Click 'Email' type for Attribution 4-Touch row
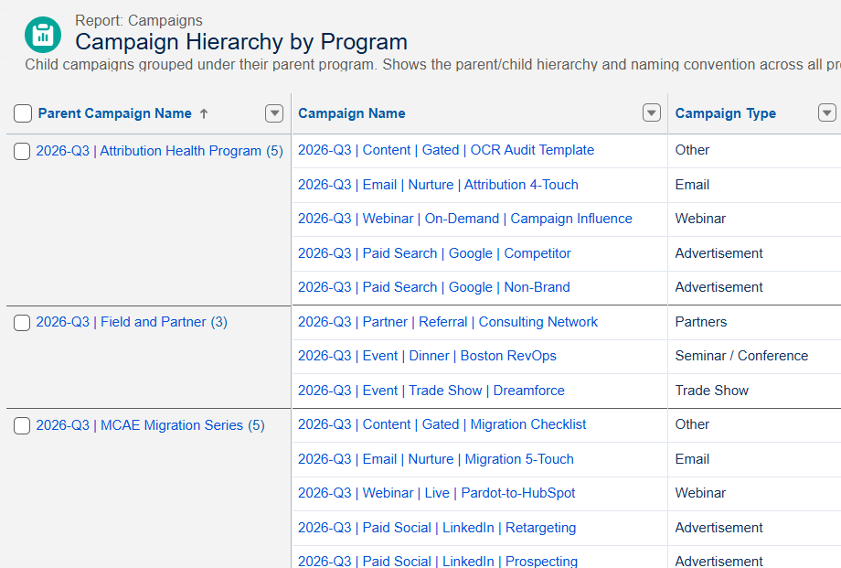This screenshot has width=841, height=568. tap(692, 185)
